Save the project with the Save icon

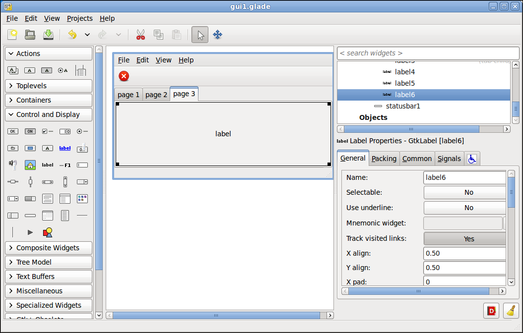(x=48, y=35)
